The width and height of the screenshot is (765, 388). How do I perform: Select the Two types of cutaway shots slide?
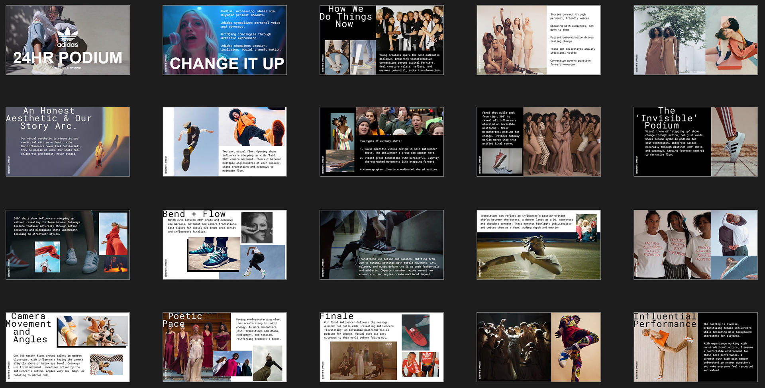[382, 142]
